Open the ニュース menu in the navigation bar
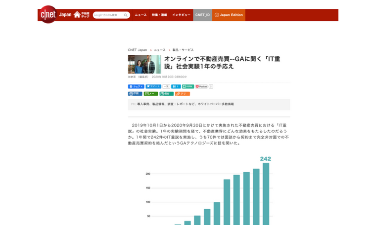376x225 pixels. tap(141, 15)
